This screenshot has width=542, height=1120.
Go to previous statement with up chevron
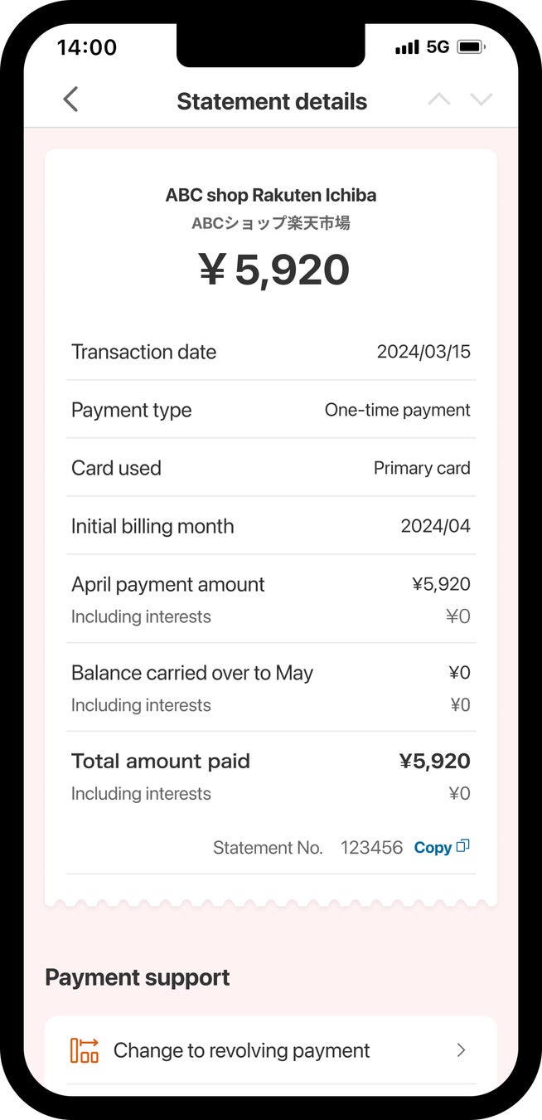[x=438, y=100]
